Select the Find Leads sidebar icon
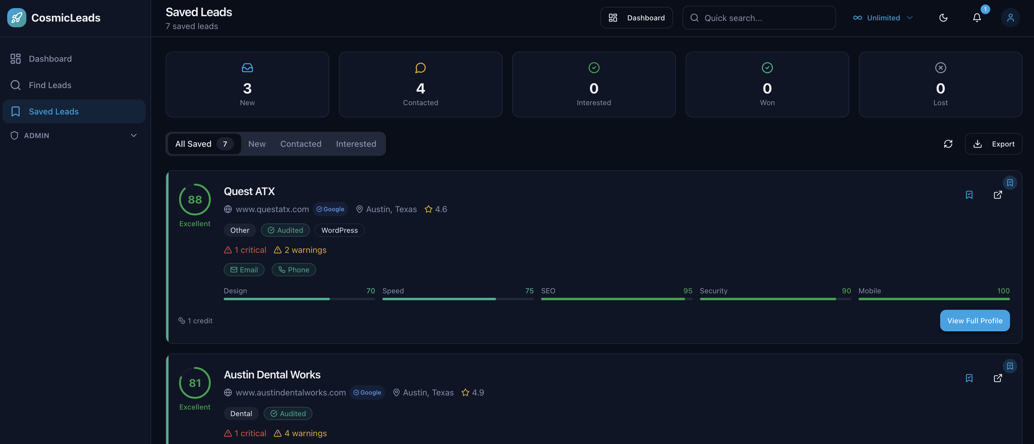 (16, 84)
